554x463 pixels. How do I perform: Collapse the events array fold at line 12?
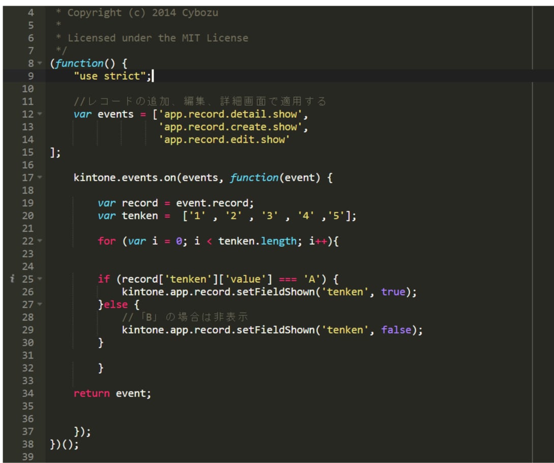tap(40, 114)
